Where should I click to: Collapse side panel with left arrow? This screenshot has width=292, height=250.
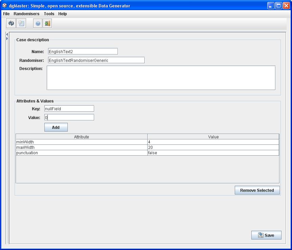click(x=7, y=34)
